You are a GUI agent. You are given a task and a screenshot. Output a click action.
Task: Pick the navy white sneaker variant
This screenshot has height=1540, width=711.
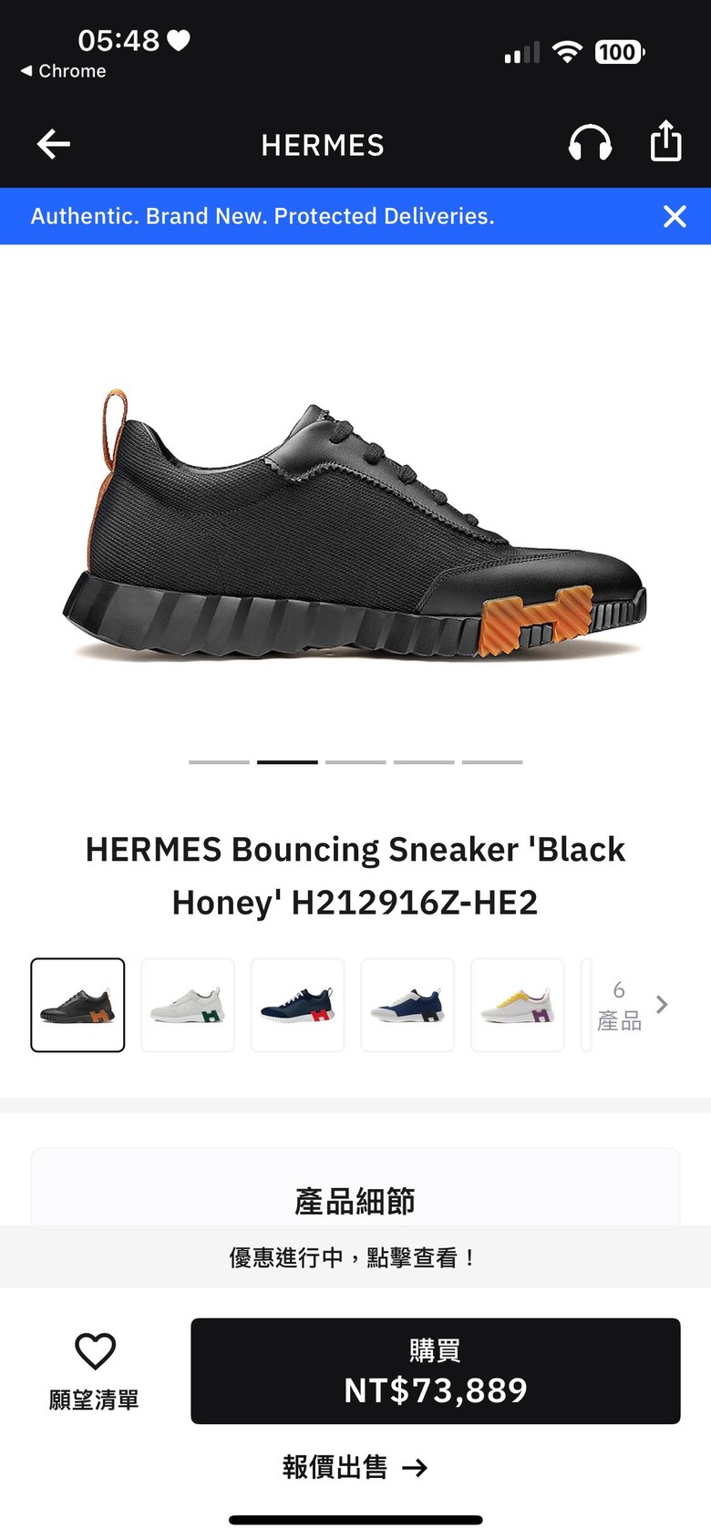(407, 1005)
